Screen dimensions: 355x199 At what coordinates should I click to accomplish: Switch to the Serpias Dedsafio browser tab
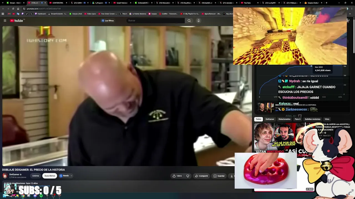click(313, 3)
